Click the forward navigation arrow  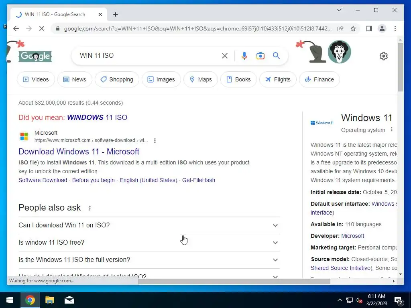(x=29, y=28)
